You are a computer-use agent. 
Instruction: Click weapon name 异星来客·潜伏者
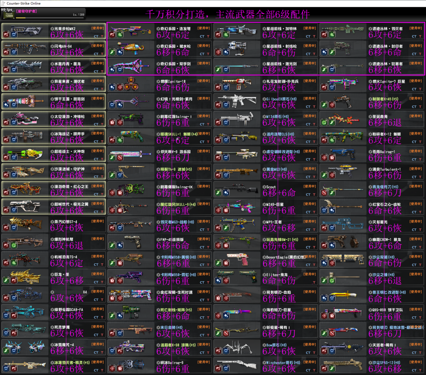coord(69,81)
